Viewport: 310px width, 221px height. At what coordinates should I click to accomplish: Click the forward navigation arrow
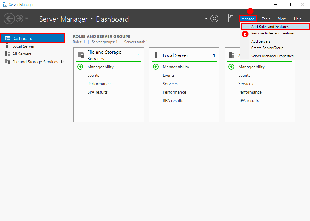pos(19,19)
